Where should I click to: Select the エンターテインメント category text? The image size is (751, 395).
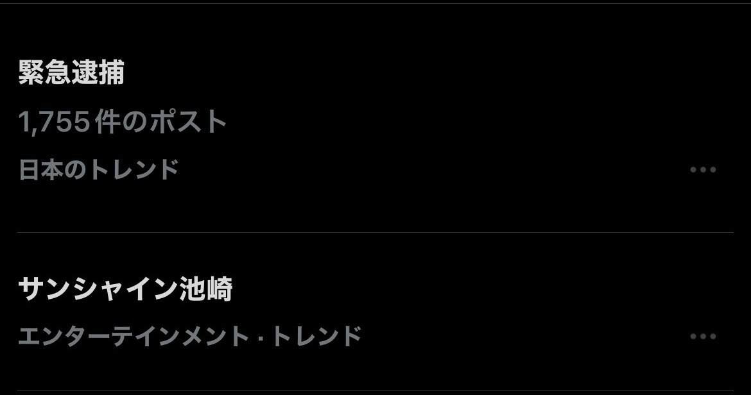(x=133, y=336)
